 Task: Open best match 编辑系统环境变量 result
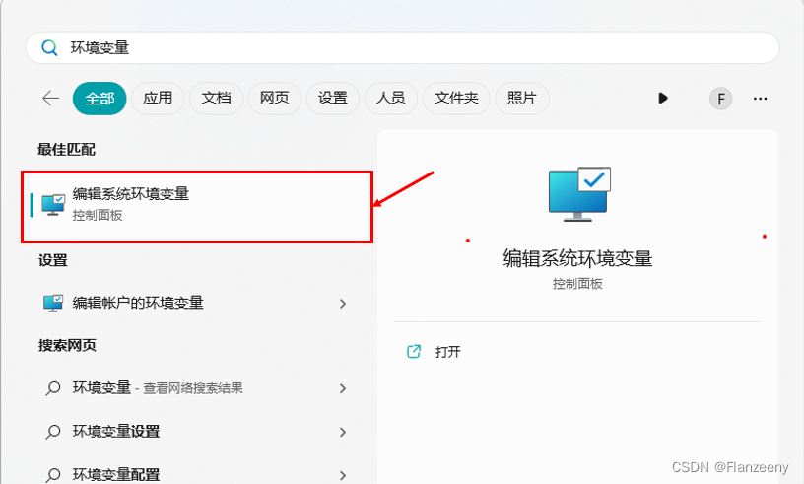pyautogui.click(x=197, y=207)
